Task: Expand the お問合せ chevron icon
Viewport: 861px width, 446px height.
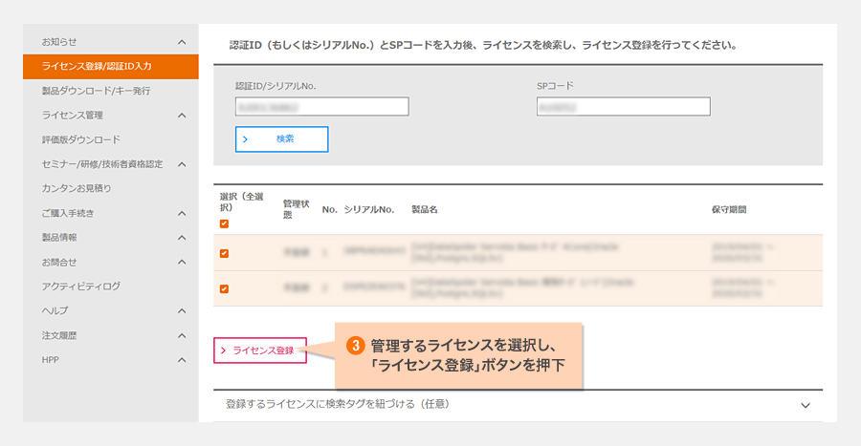Action: click(182, 262)
